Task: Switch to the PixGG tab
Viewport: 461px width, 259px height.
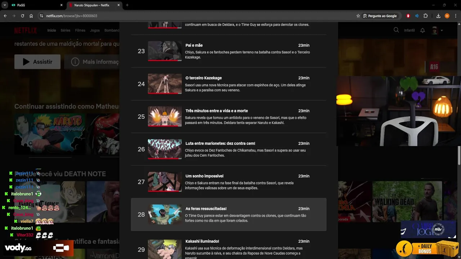Action: click(37, 5)
